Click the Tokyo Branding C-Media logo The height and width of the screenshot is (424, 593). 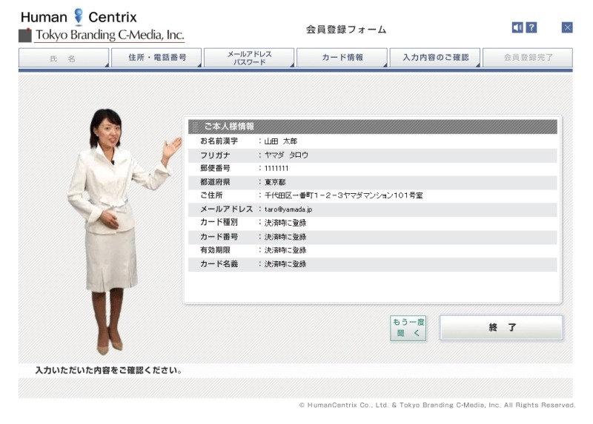click(x=102, y=35)
